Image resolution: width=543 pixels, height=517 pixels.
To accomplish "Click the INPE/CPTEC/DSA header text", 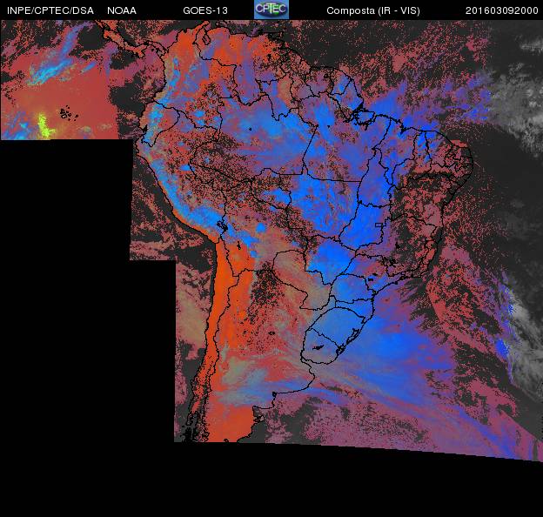I will pos(50,10).
